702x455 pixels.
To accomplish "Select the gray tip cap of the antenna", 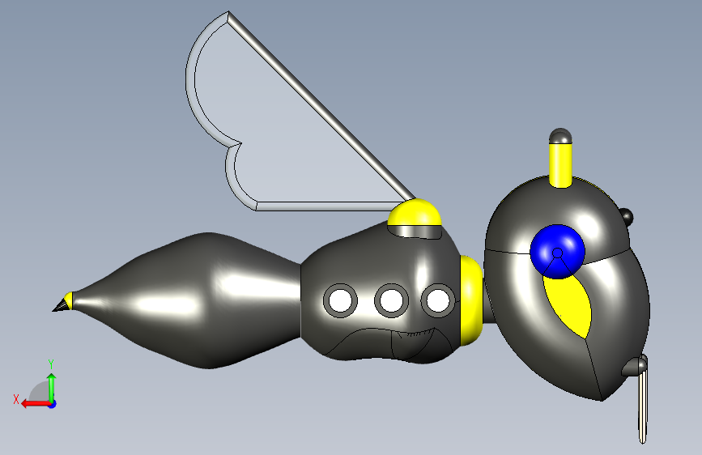I will click(560, 136).
